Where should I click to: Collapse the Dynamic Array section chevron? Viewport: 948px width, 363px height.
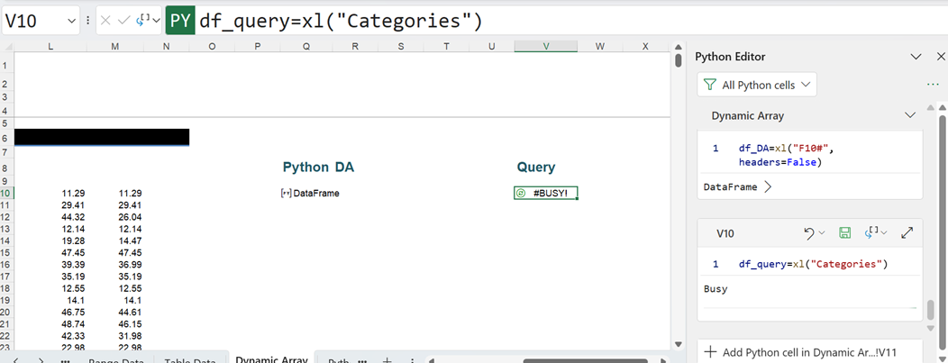(x=910, y=115)
